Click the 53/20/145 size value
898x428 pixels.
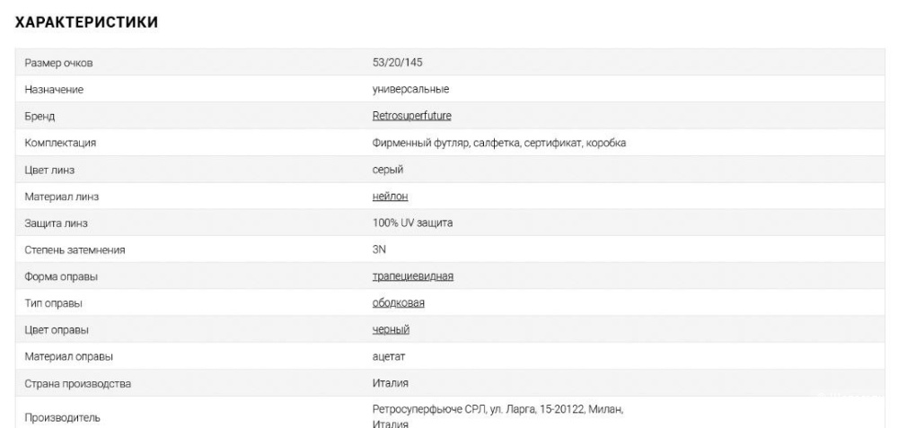point(396,63)
